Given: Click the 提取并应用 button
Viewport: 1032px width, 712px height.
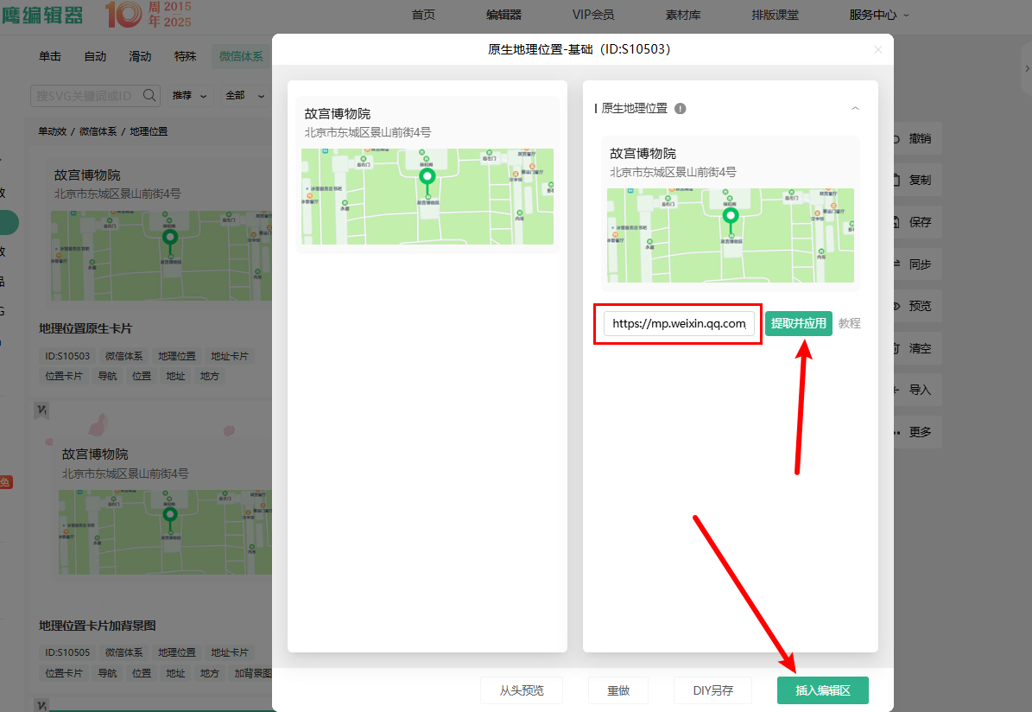Looking at the screenshot, I should pos(798,324).
